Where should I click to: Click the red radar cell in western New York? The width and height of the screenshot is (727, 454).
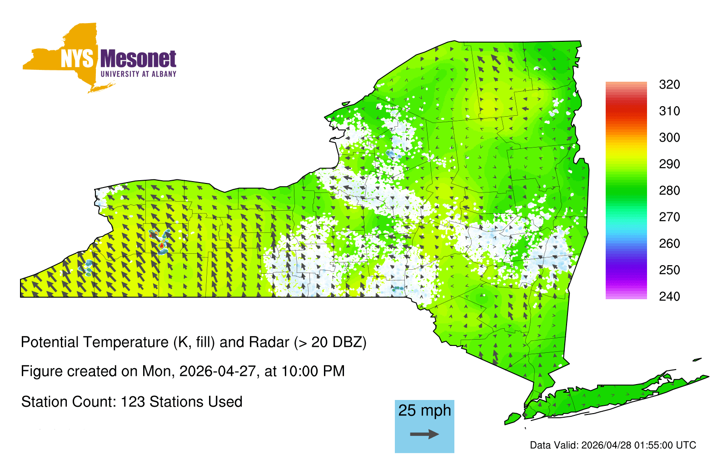click(x=161, y=246)
